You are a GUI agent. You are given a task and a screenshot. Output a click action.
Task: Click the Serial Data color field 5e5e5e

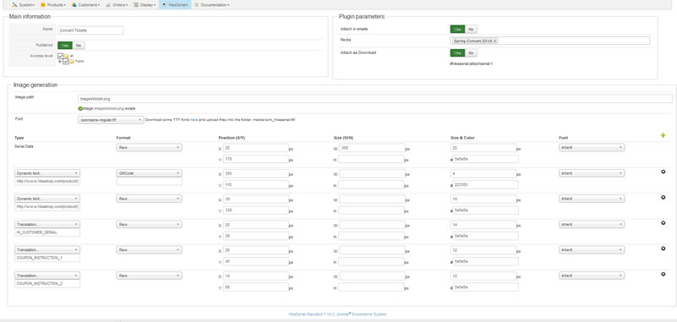[x=485, y=158]
